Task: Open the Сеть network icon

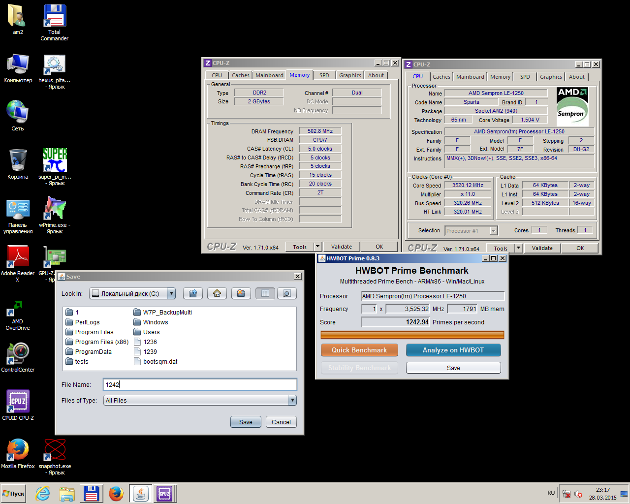Action: [x=18, y=116]
